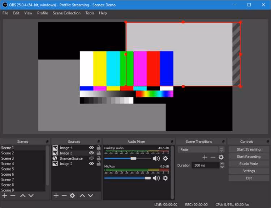This screenshot has height=208, width=271.
Task: Select Scene 2 in the Scenes list
Action: coord(23,153)
